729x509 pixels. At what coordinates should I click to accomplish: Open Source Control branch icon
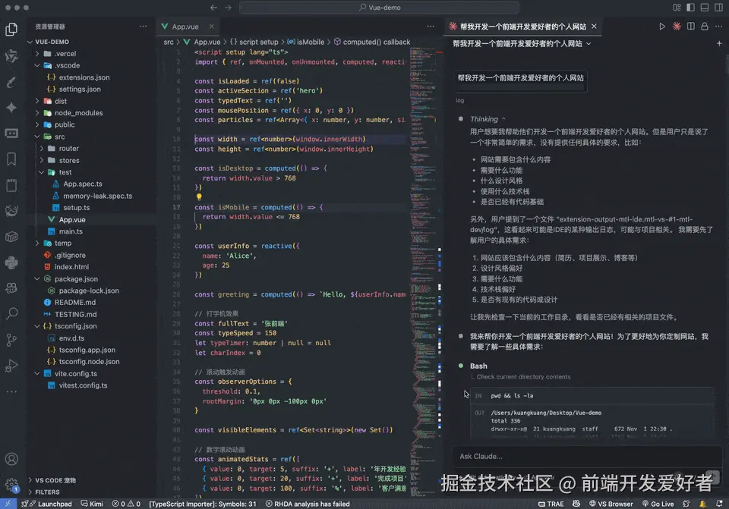point(11,341)
